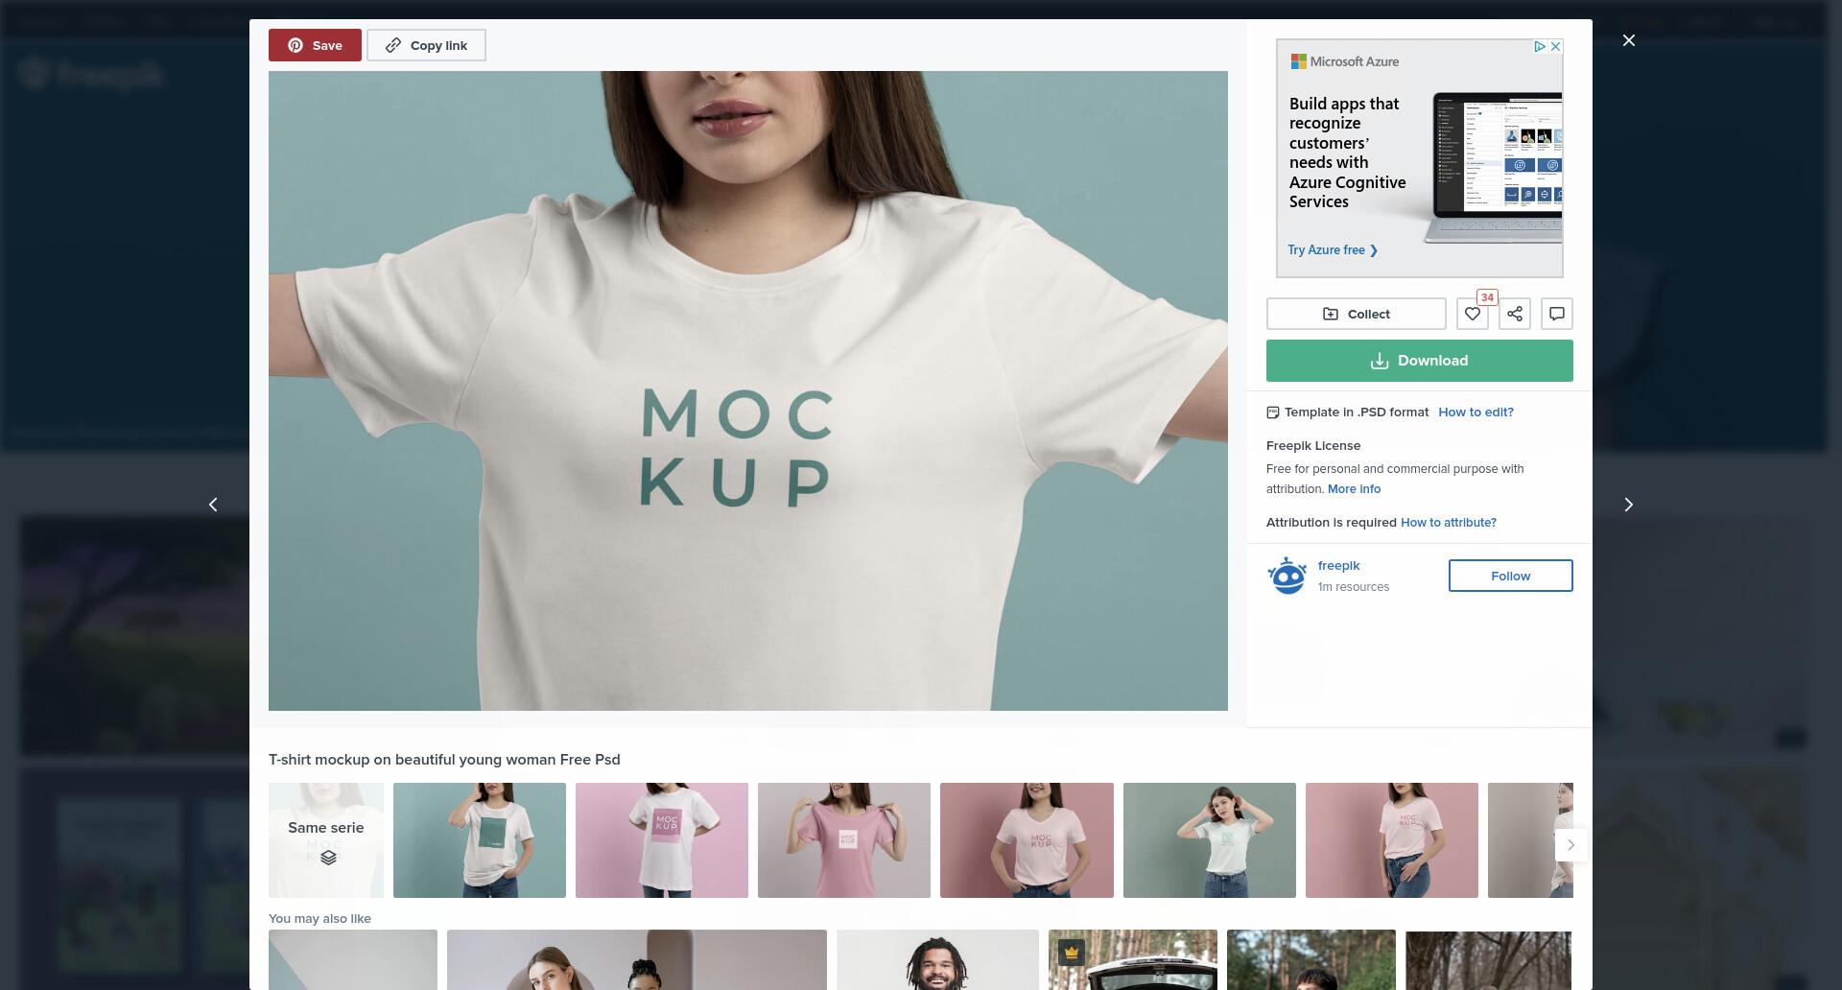The image size is (1842, 990).
Task: Save image to Pinterest
Action: [315, 45]
